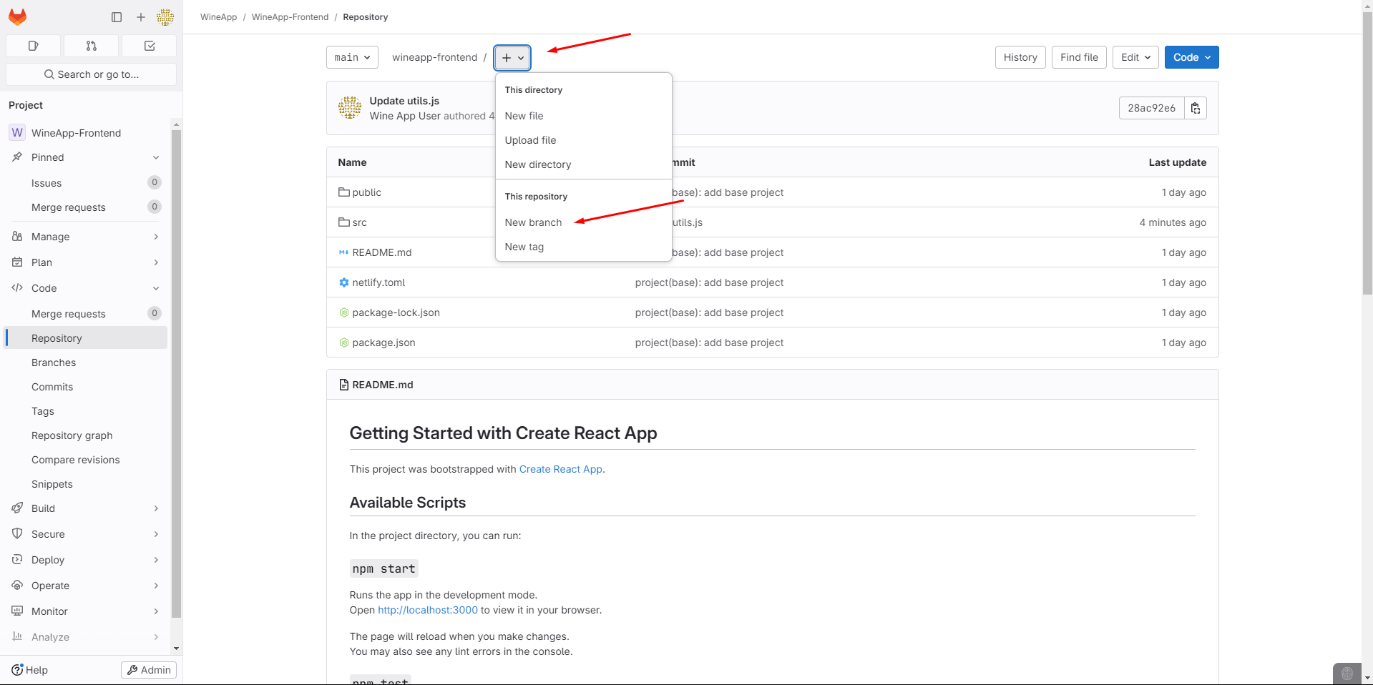Open the main branch selector dropdown
Viewport: 1373px width, 685px height.
click(352, 57)
